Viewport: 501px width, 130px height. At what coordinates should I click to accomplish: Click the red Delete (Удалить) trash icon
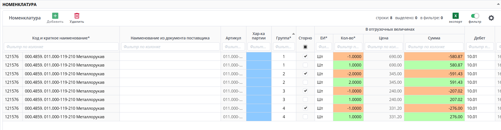[x=77, y=16]
